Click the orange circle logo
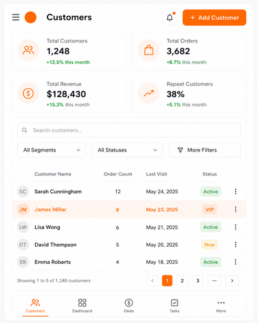The image size is (258, 323). [x=30, y=17]
